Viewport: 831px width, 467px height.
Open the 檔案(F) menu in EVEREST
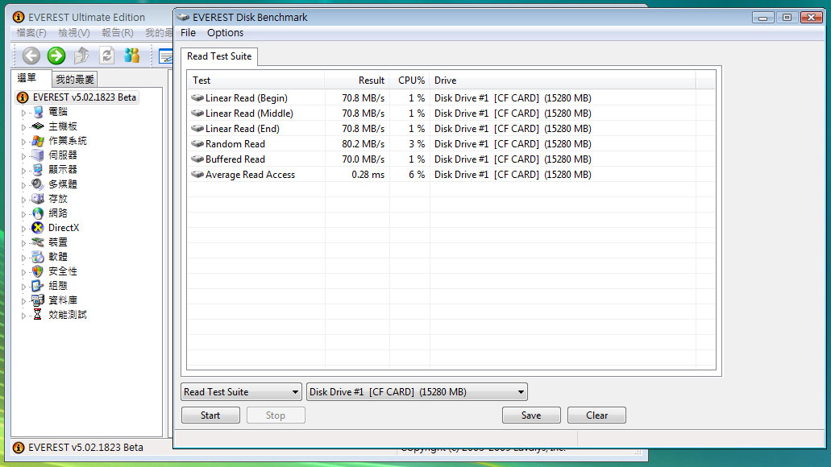pyautogui.click(x=31, y=33)
